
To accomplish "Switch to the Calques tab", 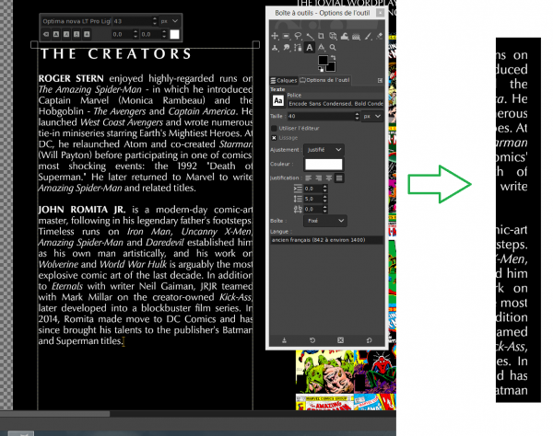I will click(x=284, y=81).
